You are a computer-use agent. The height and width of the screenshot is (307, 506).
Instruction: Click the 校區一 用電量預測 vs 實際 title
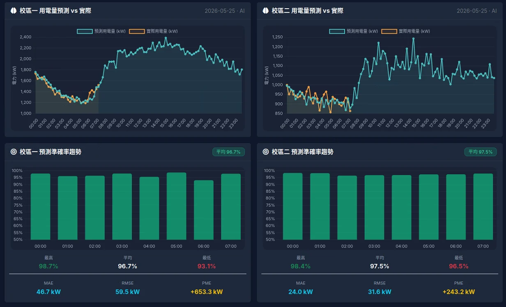click(55, 11)
